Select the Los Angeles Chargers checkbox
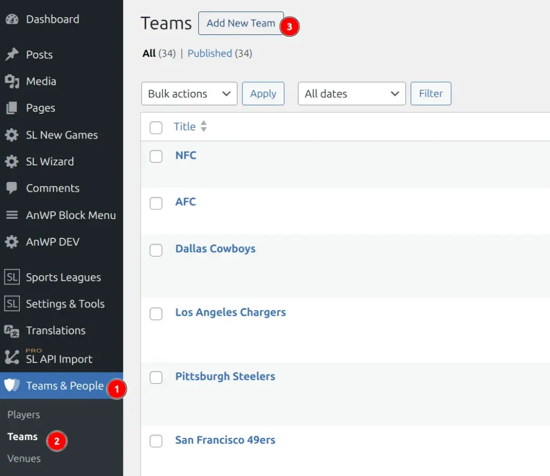Viewport: 550px width, 476px height. pyautogui.click(x=156, y=314)
